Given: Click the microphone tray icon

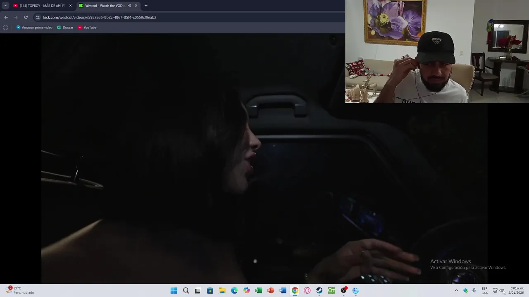Looking at the screenshot, I should pos(474,290).
